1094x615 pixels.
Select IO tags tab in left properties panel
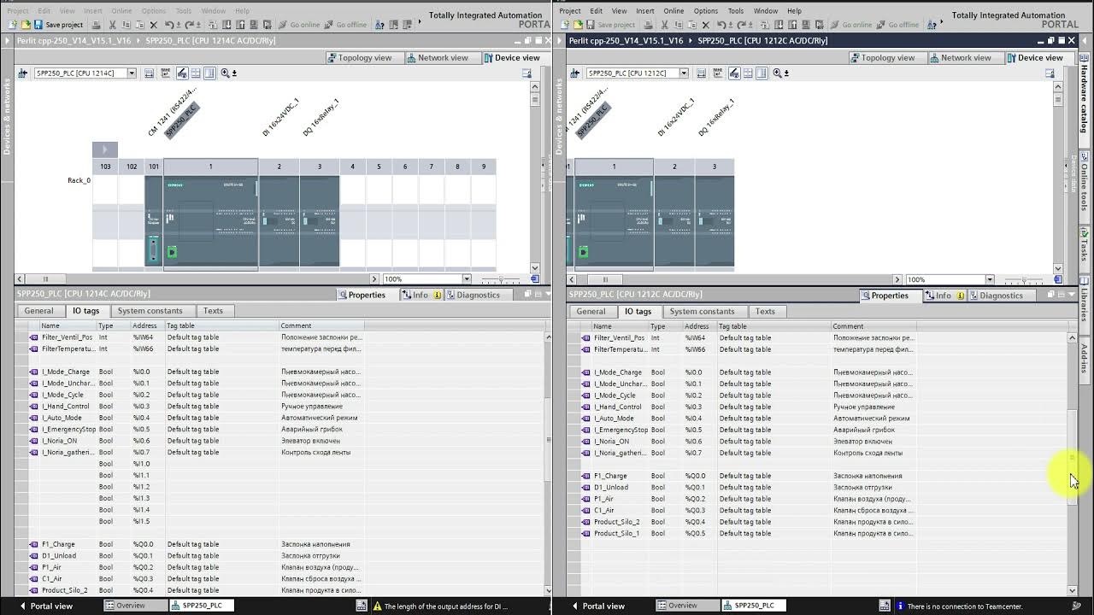click(x=85, y=311)
